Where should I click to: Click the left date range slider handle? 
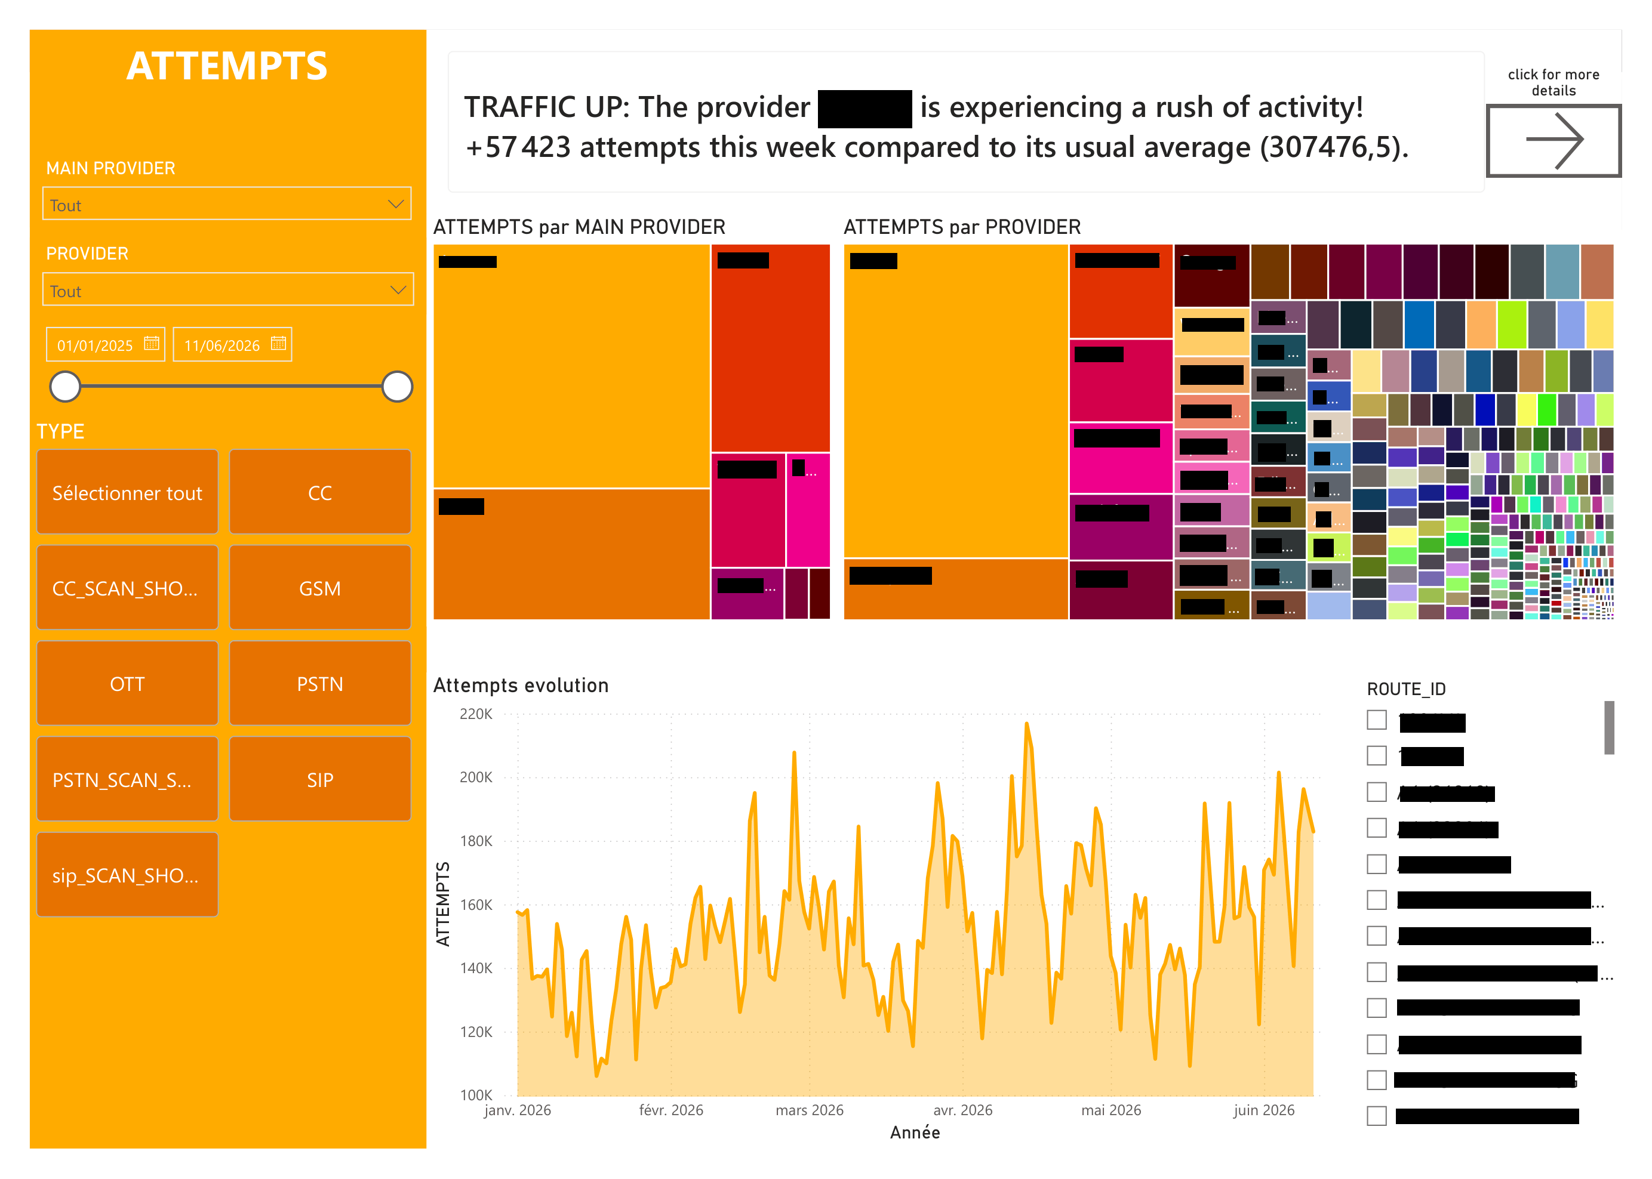click(66, 386)
